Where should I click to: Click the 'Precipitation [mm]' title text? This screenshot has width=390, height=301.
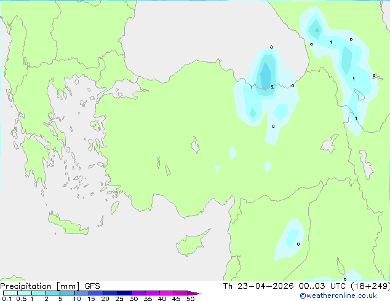(40, 286)
